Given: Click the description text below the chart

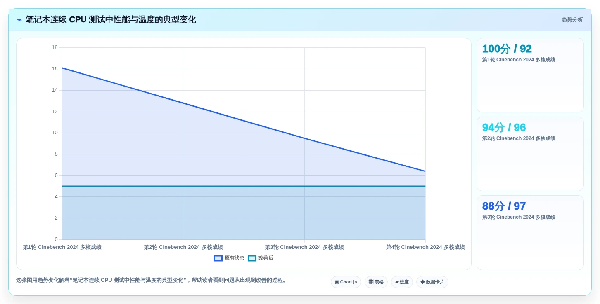Looking at the screenshot, I should [x=152, y=280].
